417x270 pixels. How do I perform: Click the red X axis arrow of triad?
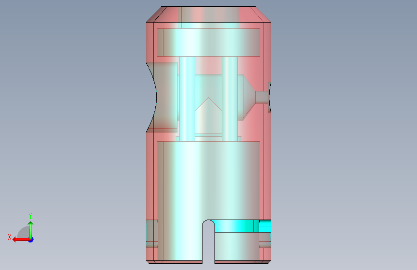(21, 240)
